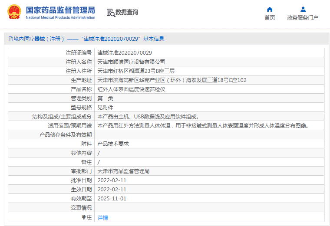Open 政务服务门户 portal link

[x=303, y=18]
